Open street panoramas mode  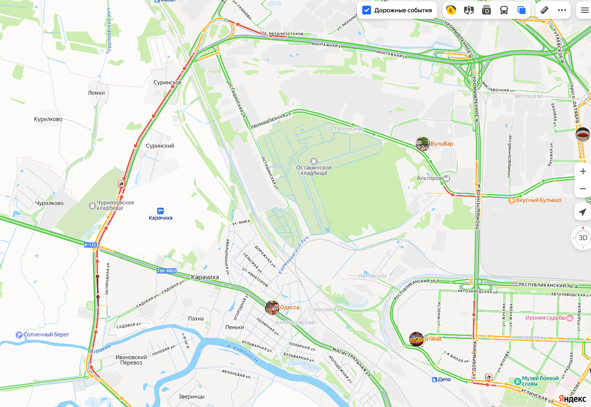pos(469,10)
